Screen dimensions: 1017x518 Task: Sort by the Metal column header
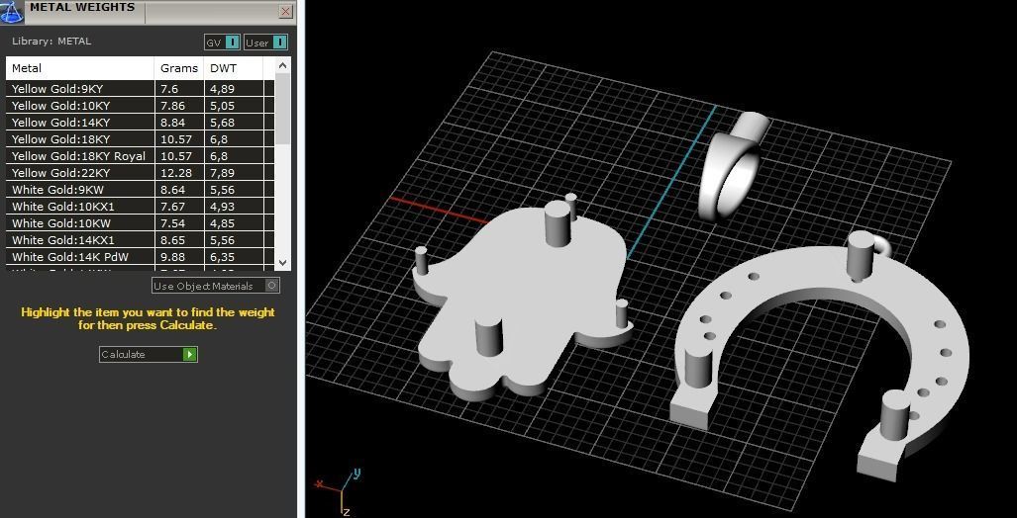80,68
